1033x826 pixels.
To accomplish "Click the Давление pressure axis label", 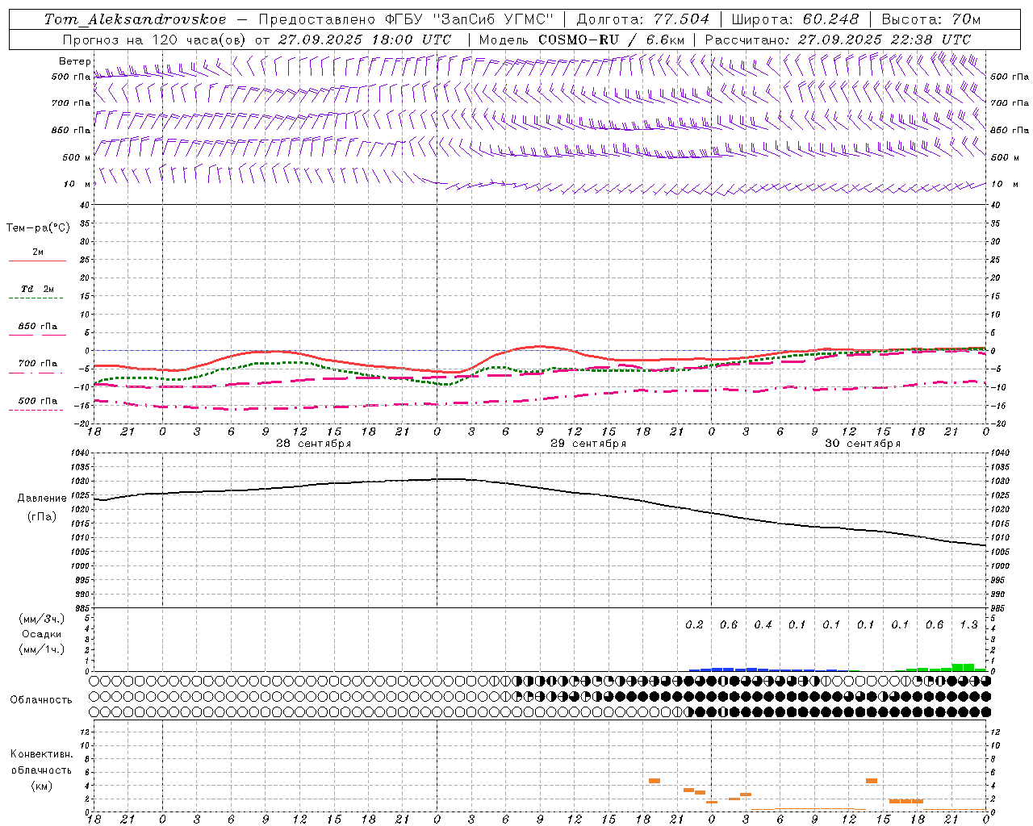I will (37, 499).
